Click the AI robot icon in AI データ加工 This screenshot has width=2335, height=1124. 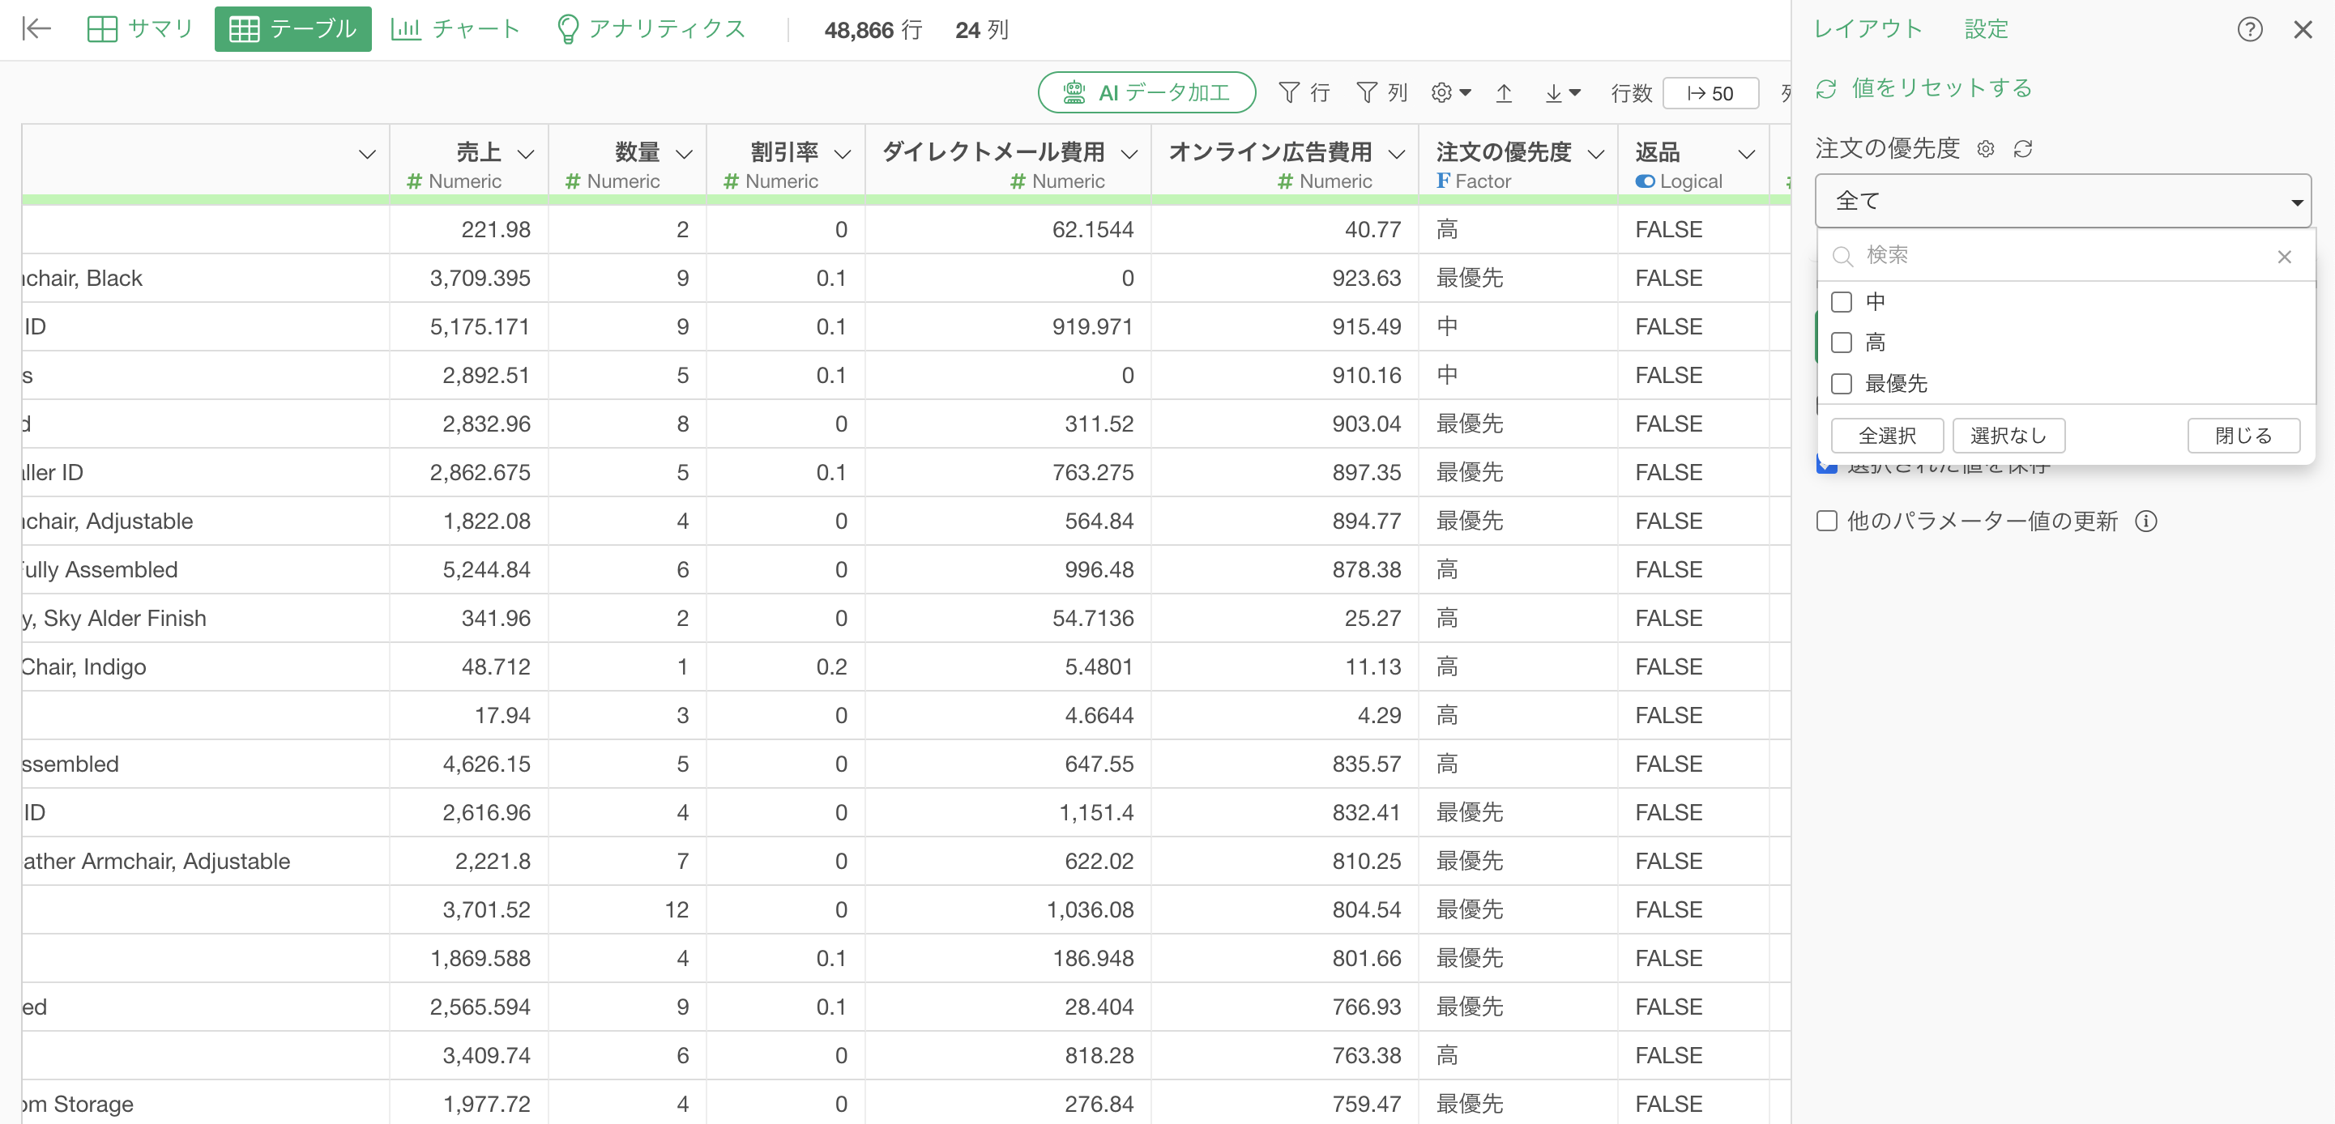click(x=1074, y=92)
